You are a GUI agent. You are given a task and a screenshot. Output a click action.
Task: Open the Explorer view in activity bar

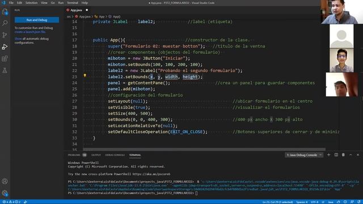click(5, 11)
